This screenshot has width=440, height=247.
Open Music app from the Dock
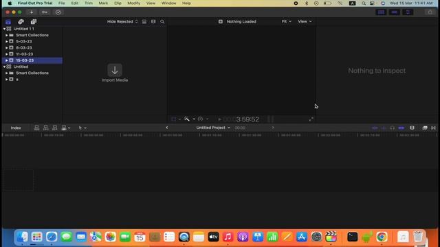coord(228,237)
